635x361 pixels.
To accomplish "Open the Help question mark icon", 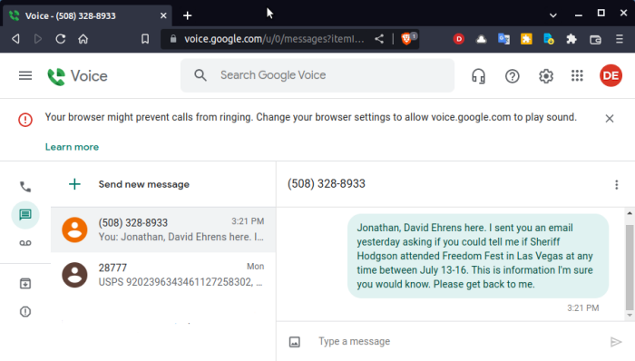I will coord(512,76).
